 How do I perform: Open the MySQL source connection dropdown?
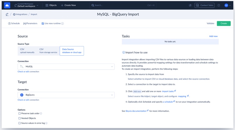click(x=66, y=67)
